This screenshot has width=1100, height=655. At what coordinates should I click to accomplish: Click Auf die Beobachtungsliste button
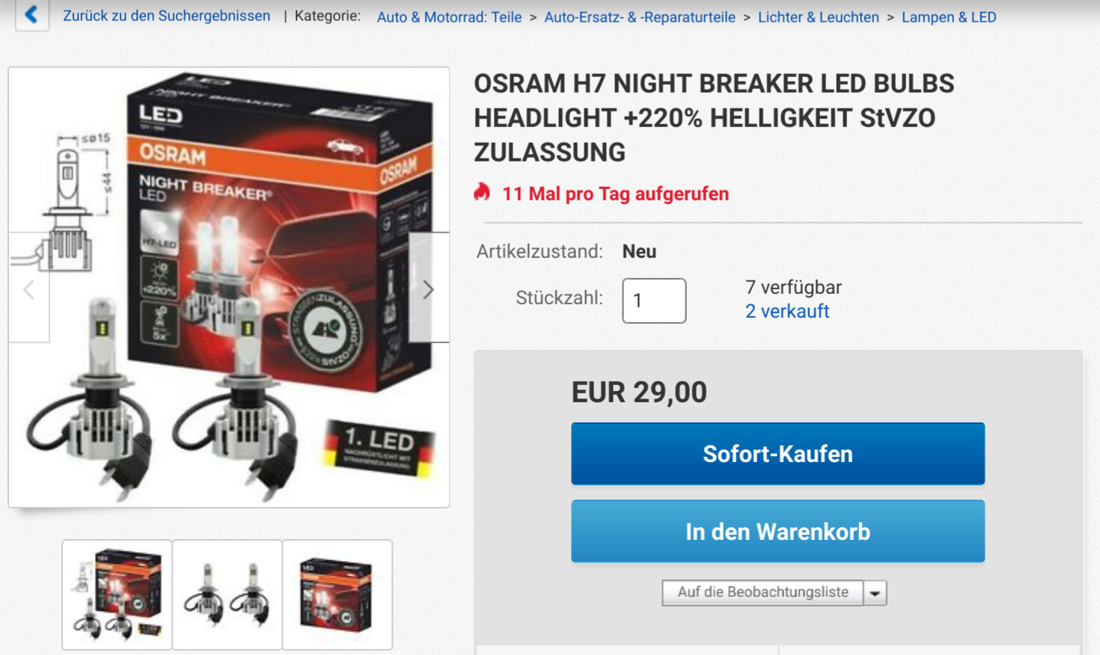click(763, 593)
